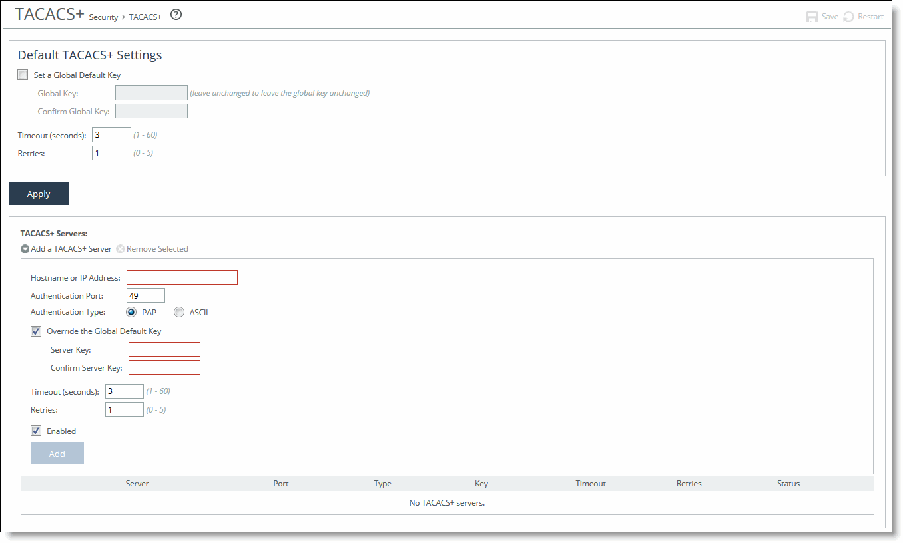The height and width of the screenshot is (543, 903).
Task: Open the TACACS+ breadcrumb link
Action: pos(145,17)
